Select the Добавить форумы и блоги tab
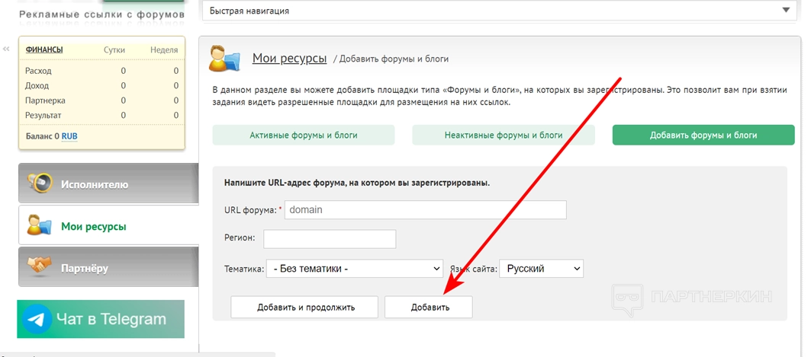 click(x=703, y=135)
